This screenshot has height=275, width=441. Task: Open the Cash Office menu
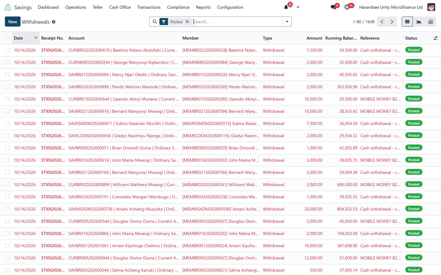pyautogui.click(x=120, y=7)
